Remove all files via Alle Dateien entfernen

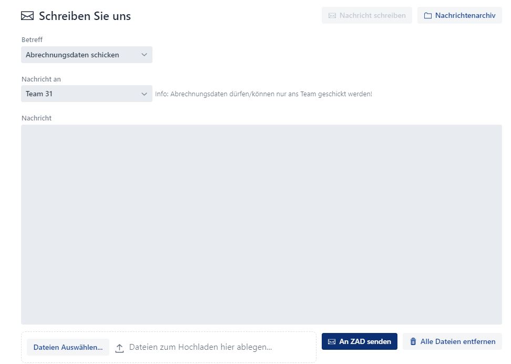pyautogui.click(x=452, y=342)
